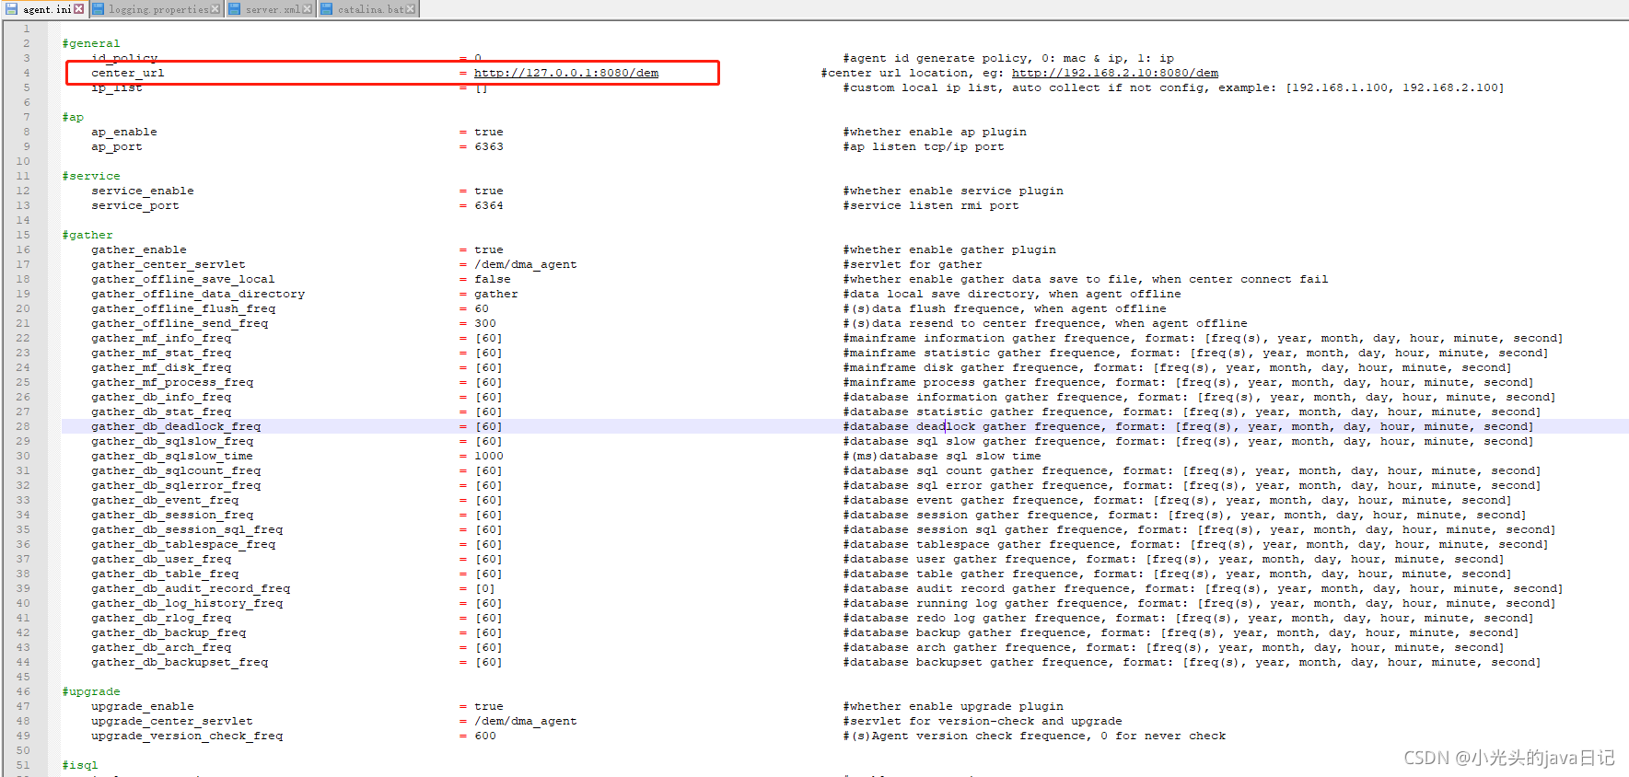Click the comment '#servlet for gather'
1629x777 pixels.
click(x=913, y=264)
